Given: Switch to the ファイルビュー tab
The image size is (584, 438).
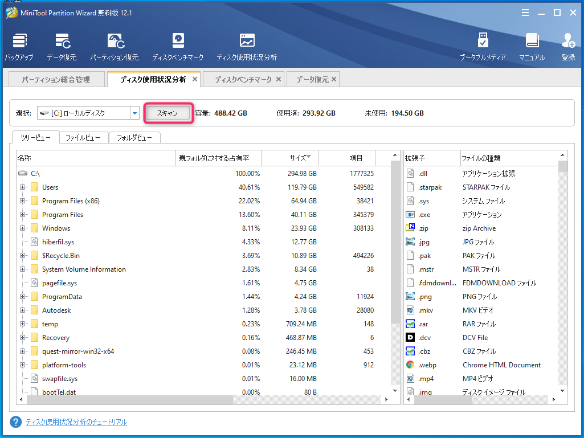Looking at the screenshot, I should tap(83, 138).
